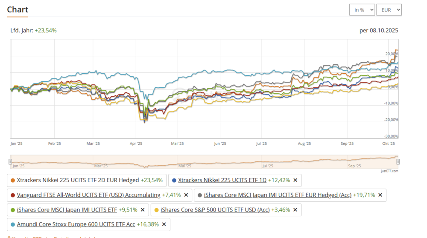Click the justETF.com credit under the chart
The width and height of the screenshot is (427, 238).
389,171
